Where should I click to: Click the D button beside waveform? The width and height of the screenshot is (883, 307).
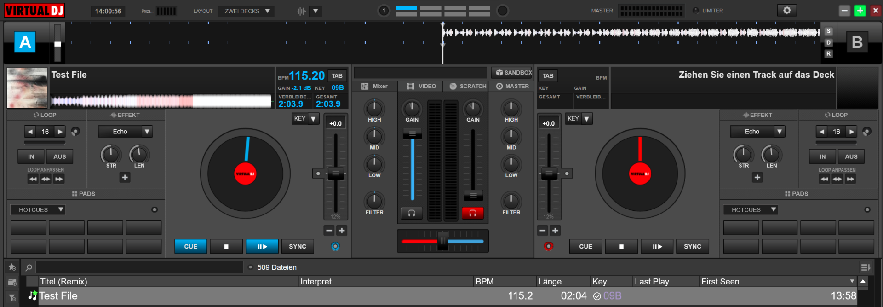click(x=828, y=42)
